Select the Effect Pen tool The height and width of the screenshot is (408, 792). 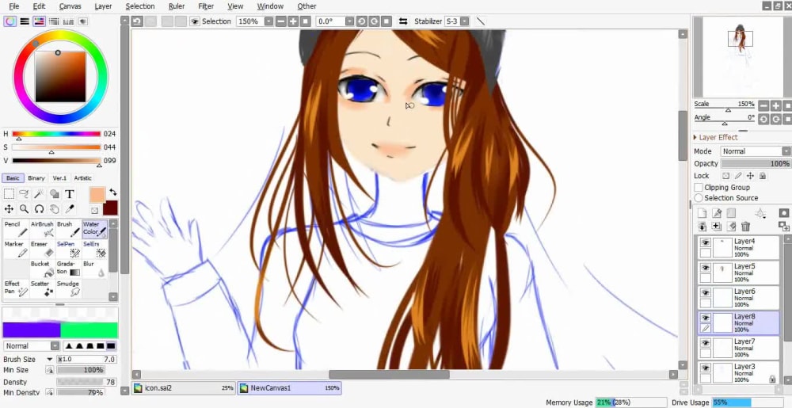tap(16, 288)
